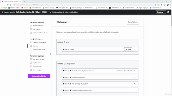Open Stack Overflow bookmark
Screen dimensions: 172x96
pyautogui.click(x=102, y=8)
